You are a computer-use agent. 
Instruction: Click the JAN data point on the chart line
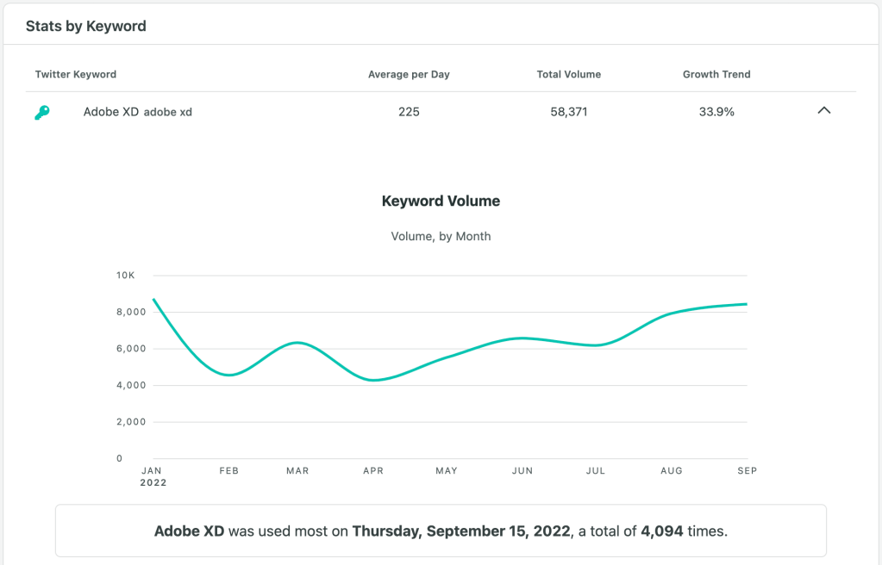[153, 299]
